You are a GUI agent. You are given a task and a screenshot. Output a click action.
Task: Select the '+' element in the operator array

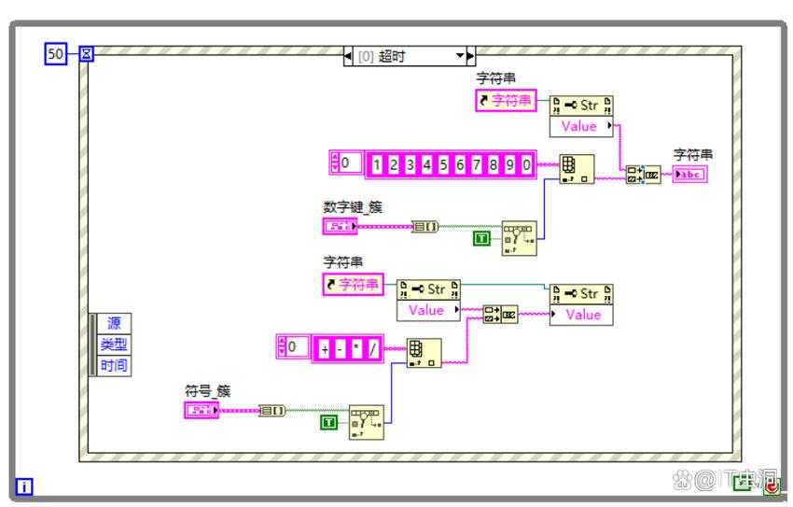324,349
